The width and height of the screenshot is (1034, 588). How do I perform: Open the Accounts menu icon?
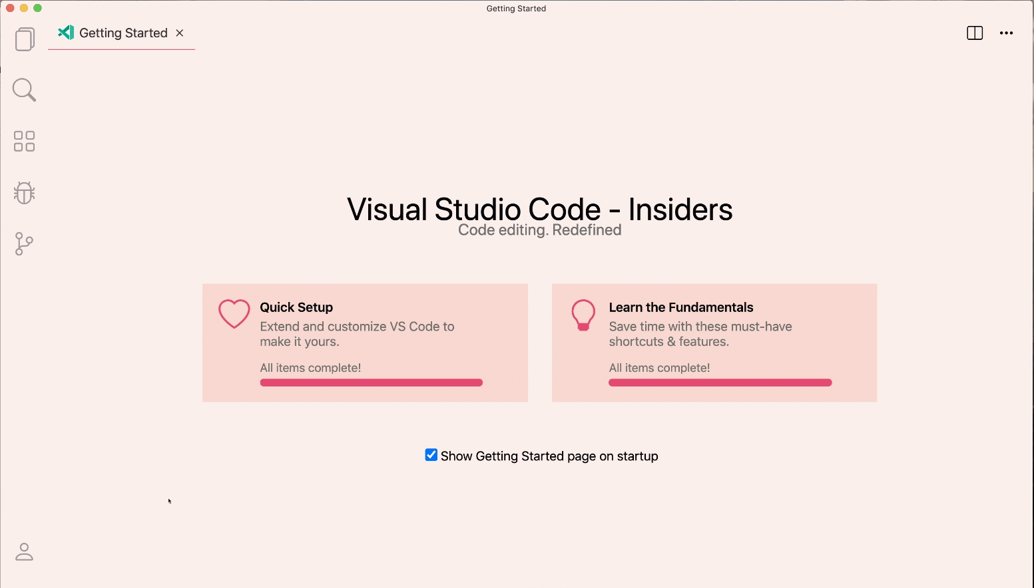pyautogui.click(x=24, y=551)
